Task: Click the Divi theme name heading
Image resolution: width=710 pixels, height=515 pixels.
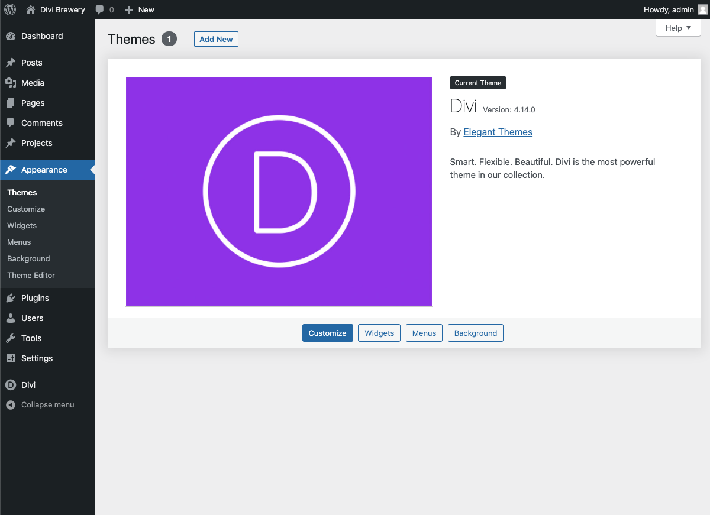Action: tap(463, 106)
